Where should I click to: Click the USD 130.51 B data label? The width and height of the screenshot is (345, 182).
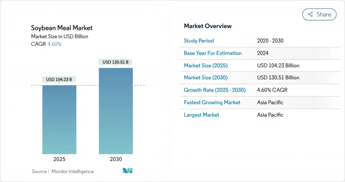click(x=116, y=62)
